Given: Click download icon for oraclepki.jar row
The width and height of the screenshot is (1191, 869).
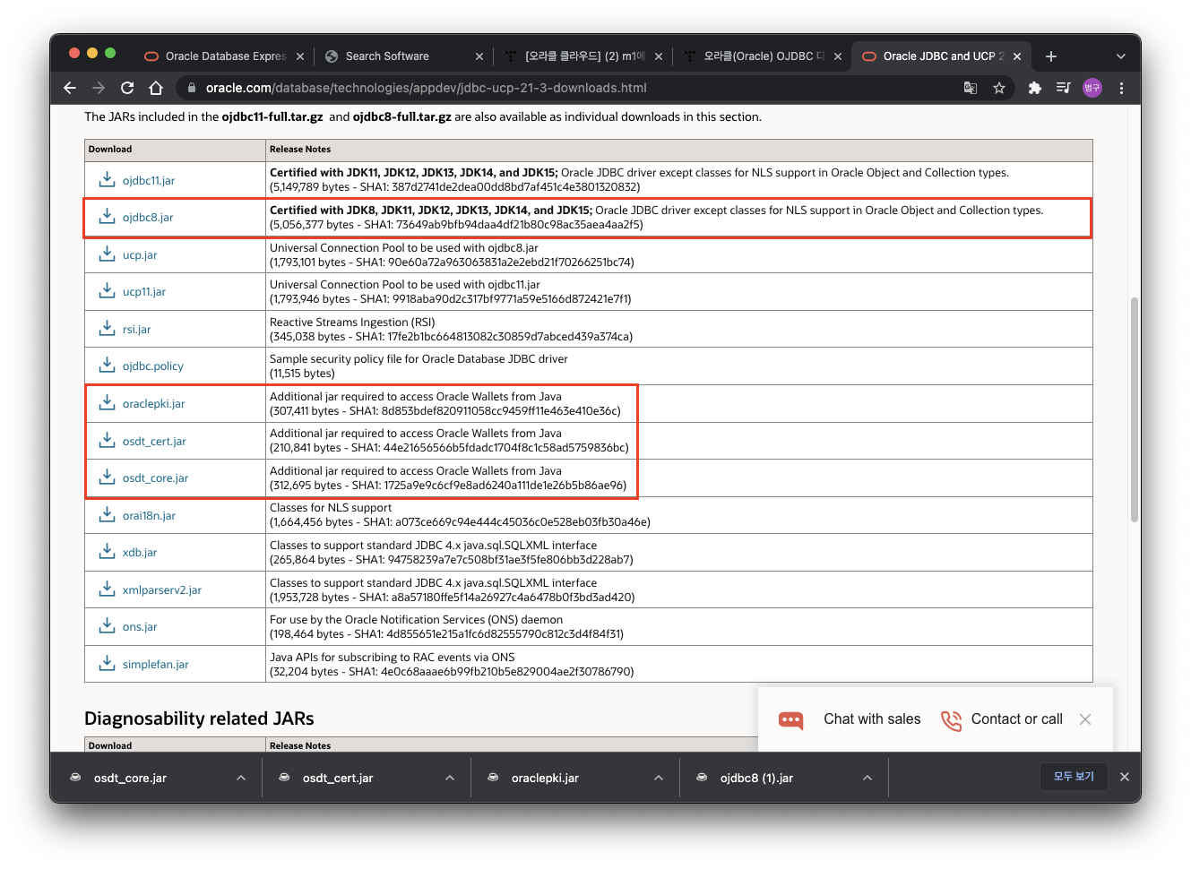Looking at the screenshot, I should (x=107, y=402).
